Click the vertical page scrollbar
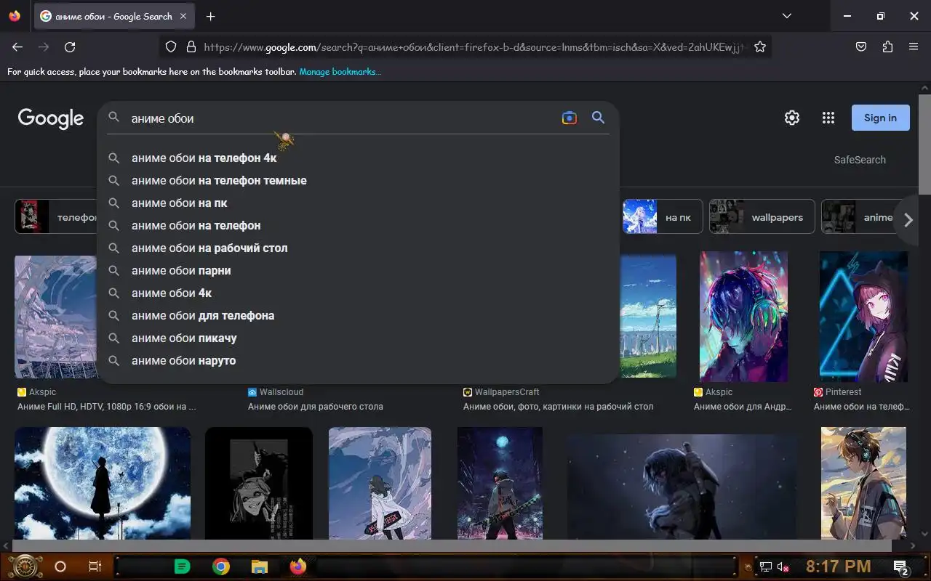The width and height of the screenshot is (931, 581). pyautogui.click(x=924, y=145)
